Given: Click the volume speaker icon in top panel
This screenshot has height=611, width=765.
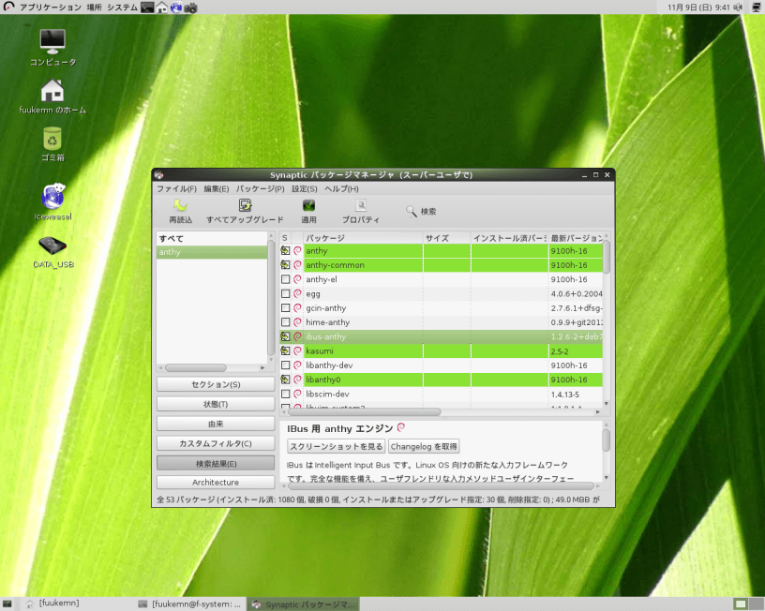Looking at the screenshot, I should (738, 7).
